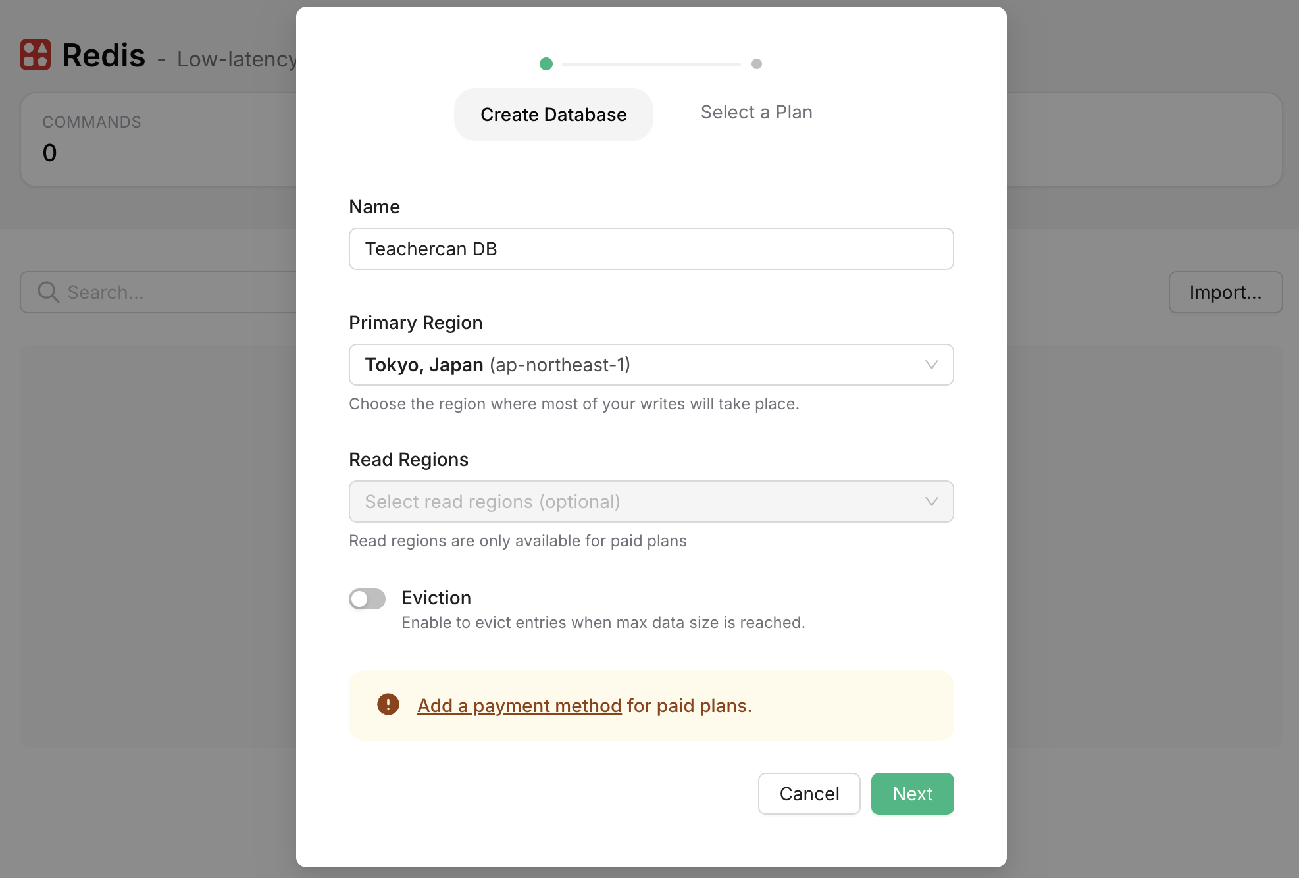Click the Name field with Teachercan DB
This screenshot has width=1299, height=878.
coord(651,249)
